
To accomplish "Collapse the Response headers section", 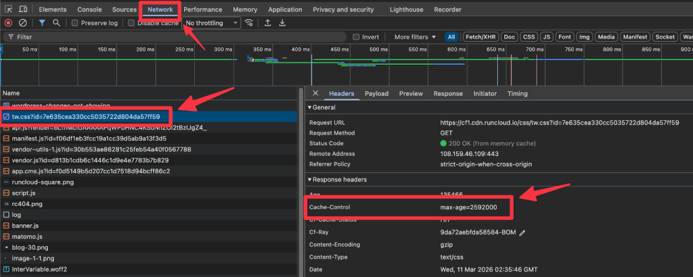I will tap(310, 180).
